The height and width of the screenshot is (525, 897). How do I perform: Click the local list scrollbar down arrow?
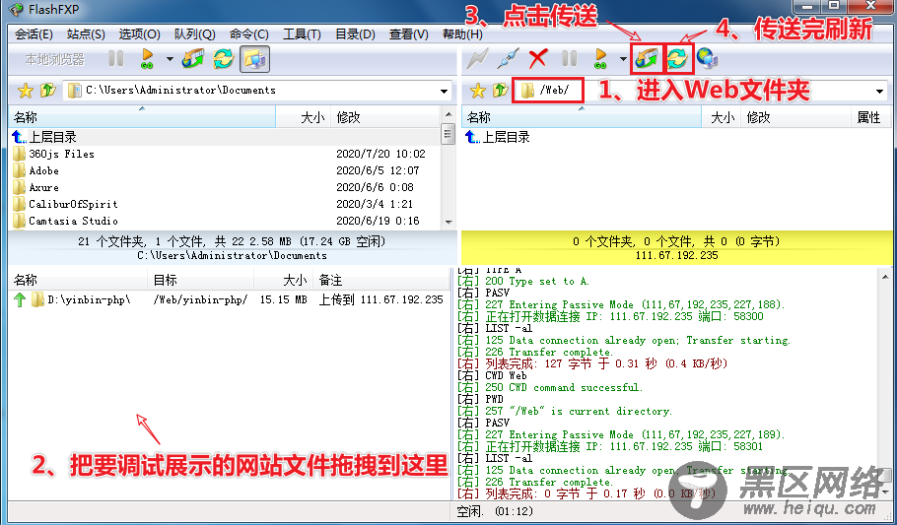[x=448, y=223]
